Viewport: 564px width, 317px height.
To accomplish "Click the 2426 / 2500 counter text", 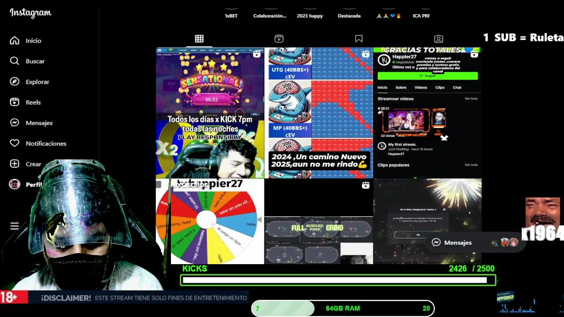I will point(471,269).
